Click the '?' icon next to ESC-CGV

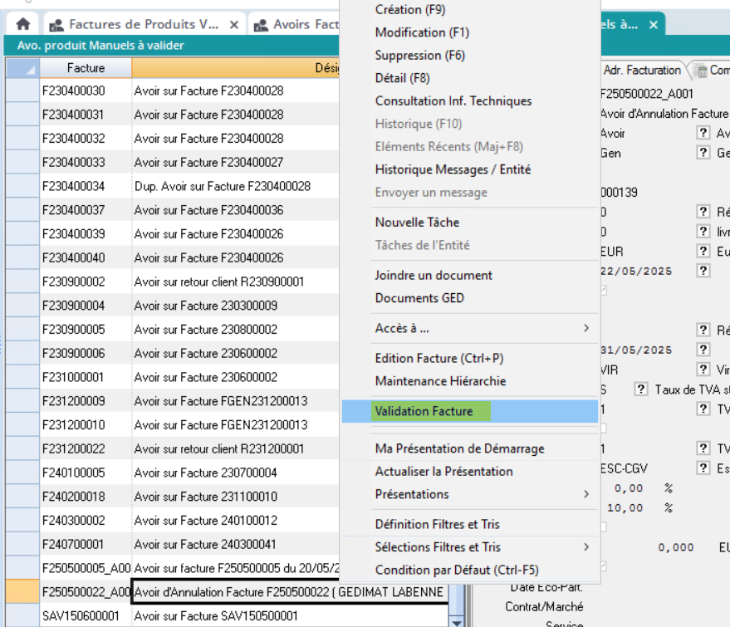(703, 468)
